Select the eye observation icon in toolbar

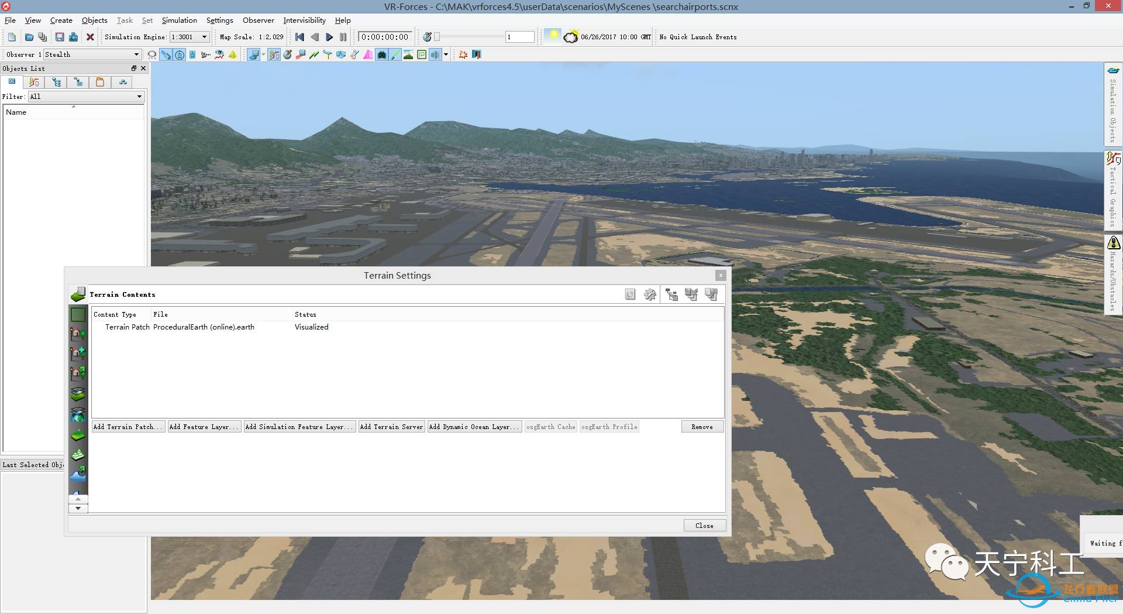(x=219, y=54)
